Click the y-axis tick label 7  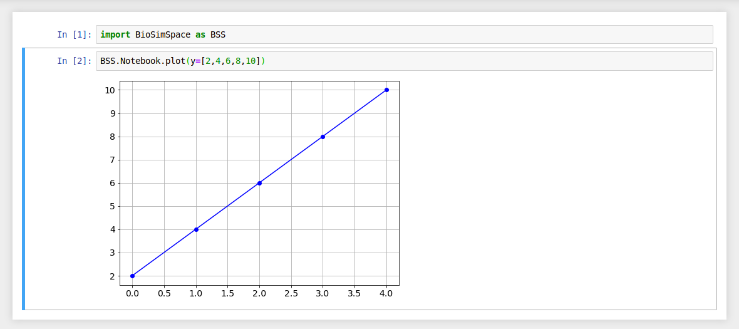[x=110, y=160]
